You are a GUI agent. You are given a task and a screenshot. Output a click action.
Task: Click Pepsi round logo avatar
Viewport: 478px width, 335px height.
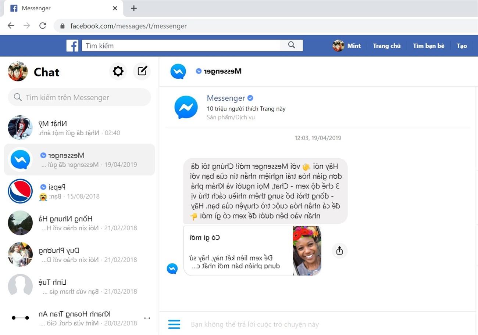[x=20, y=191]
